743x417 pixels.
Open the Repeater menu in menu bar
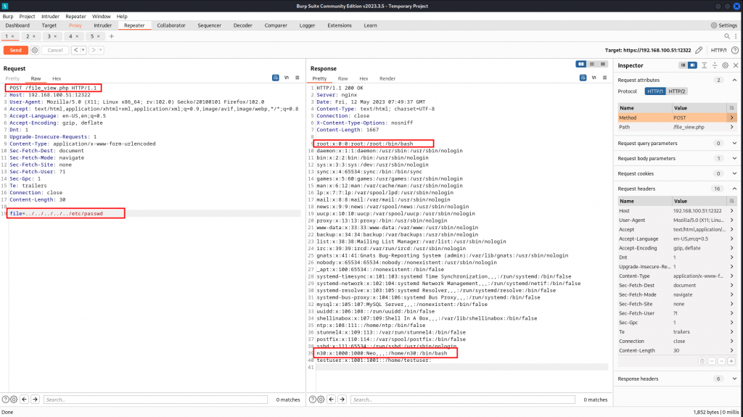tap(75, 16)
